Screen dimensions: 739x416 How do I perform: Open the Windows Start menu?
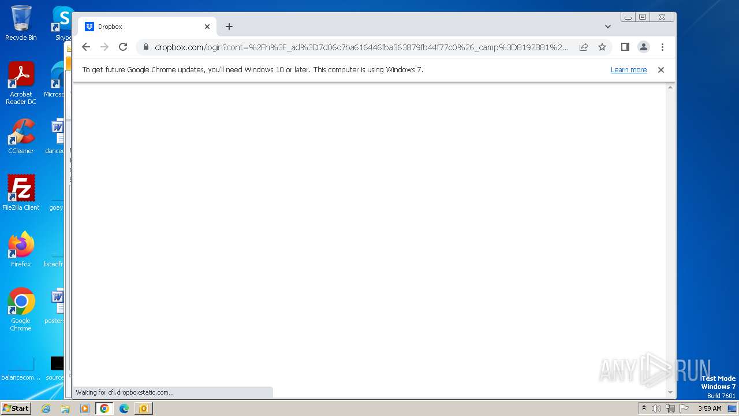click(16, 408)
